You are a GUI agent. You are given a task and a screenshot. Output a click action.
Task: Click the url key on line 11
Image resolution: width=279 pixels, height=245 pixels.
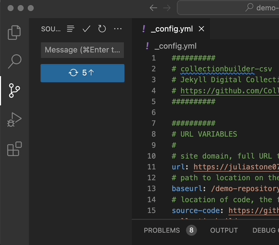click(x=178, y=167)
